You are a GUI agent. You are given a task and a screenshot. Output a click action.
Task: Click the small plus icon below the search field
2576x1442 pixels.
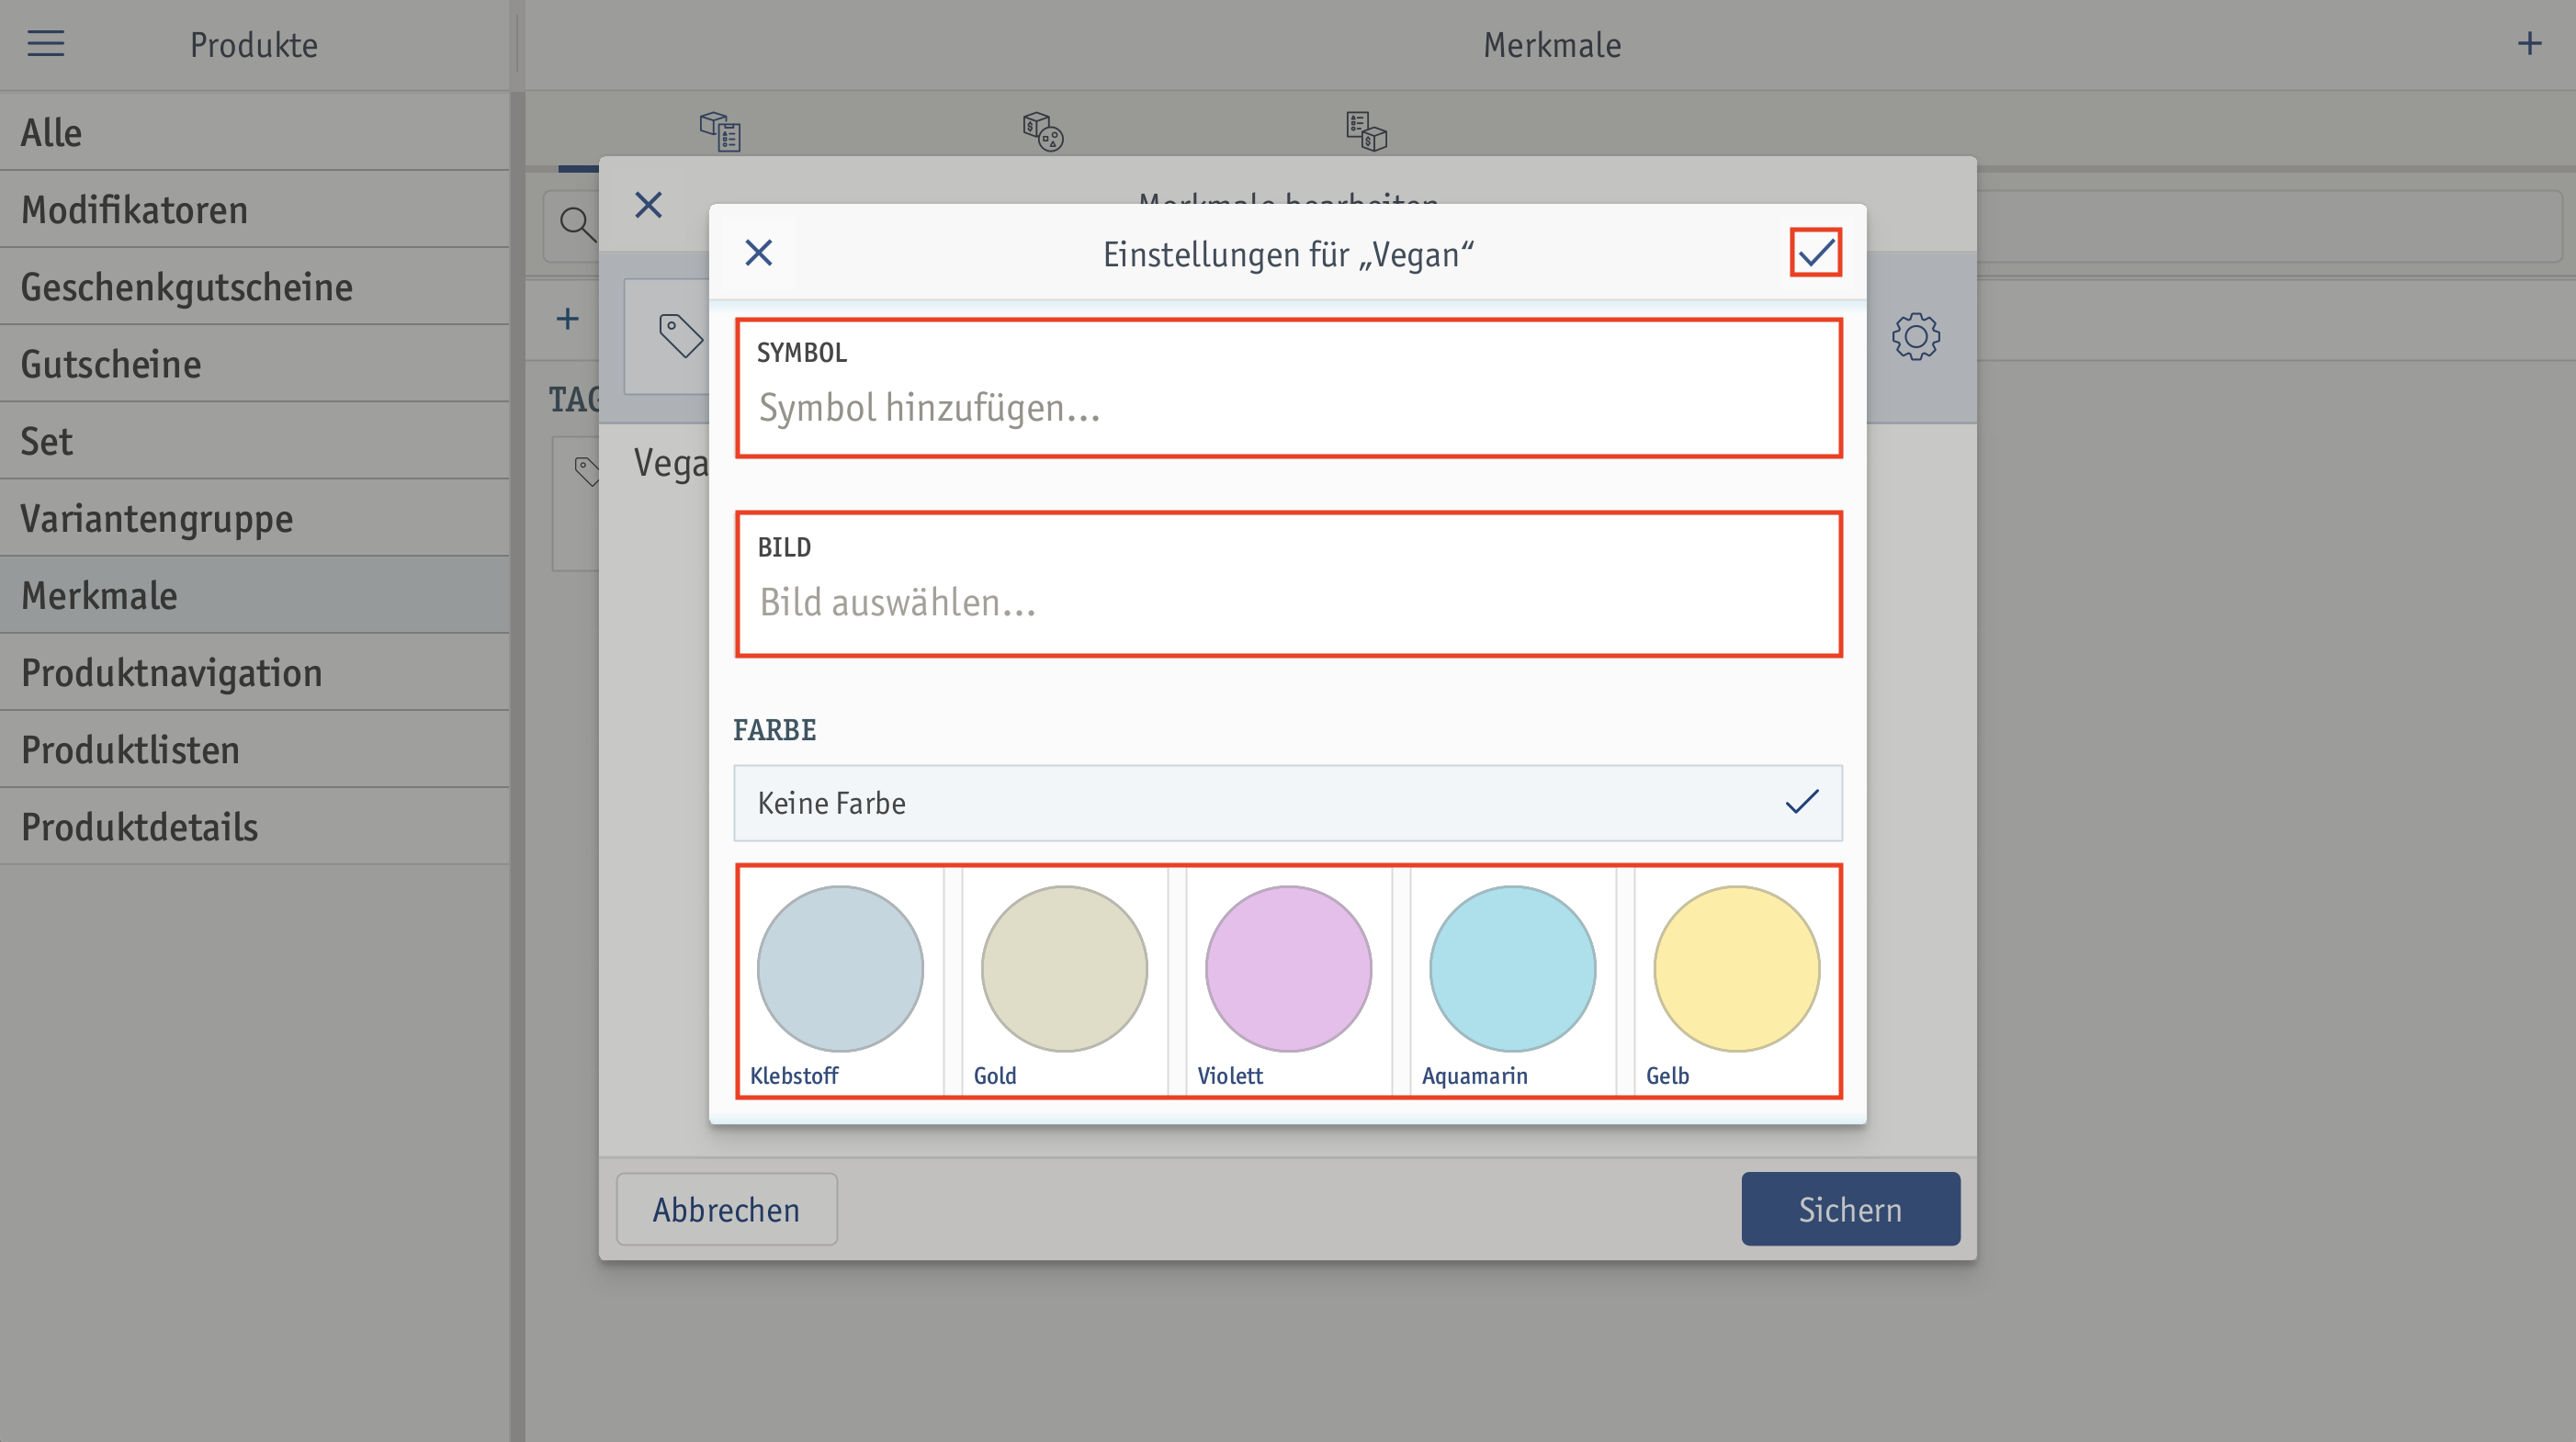(x=568, y=319)
